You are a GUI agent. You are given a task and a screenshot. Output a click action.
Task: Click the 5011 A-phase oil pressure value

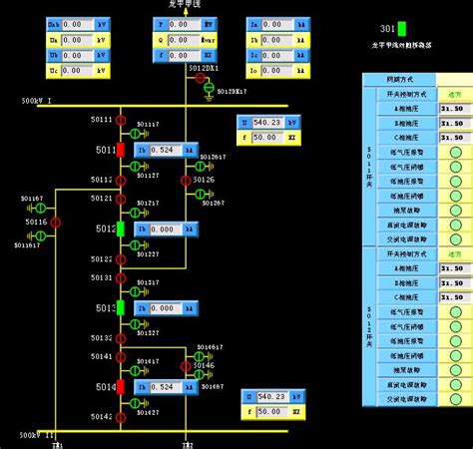click(x=456, y=109)
